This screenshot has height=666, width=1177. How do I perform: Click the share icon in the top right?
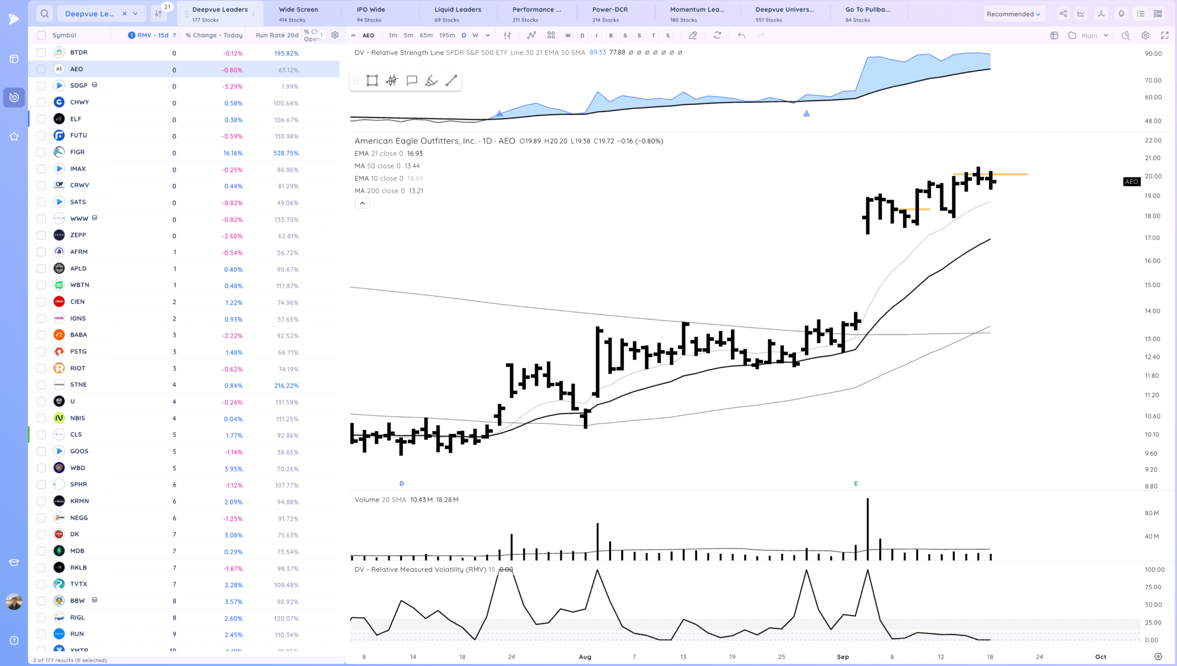1063,14
